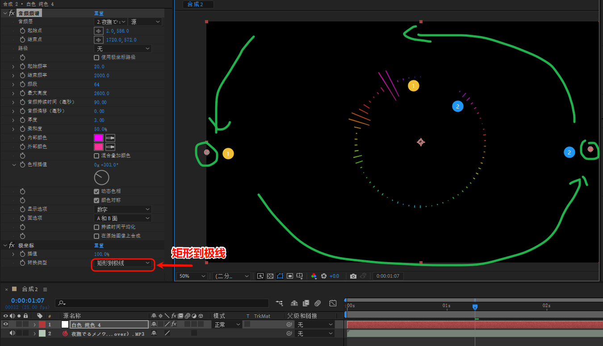
Task: Toggle the stopwatch for 最大高度
Action: coord(22,93)
